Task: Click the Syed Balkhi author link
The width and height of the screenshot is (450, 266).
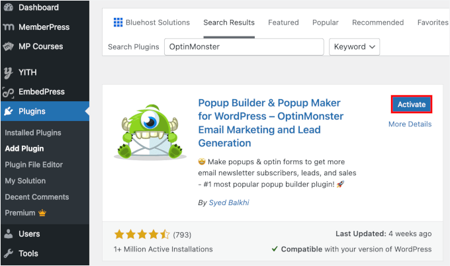Action: 230,202
